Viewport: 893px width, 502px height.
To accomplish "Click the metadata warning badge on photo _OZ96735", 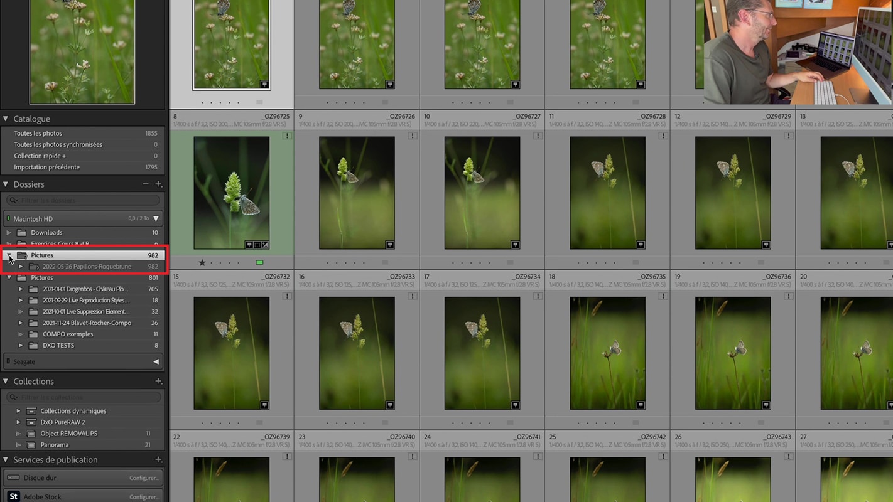I will [663, 296].
